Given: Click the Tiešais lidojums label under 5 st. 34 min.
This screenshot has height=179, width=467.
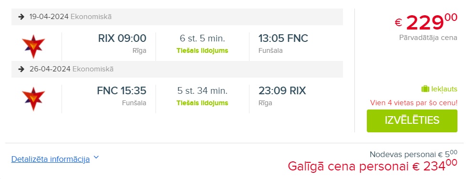Looking at the screenshot, I should [x=202, y=103].
